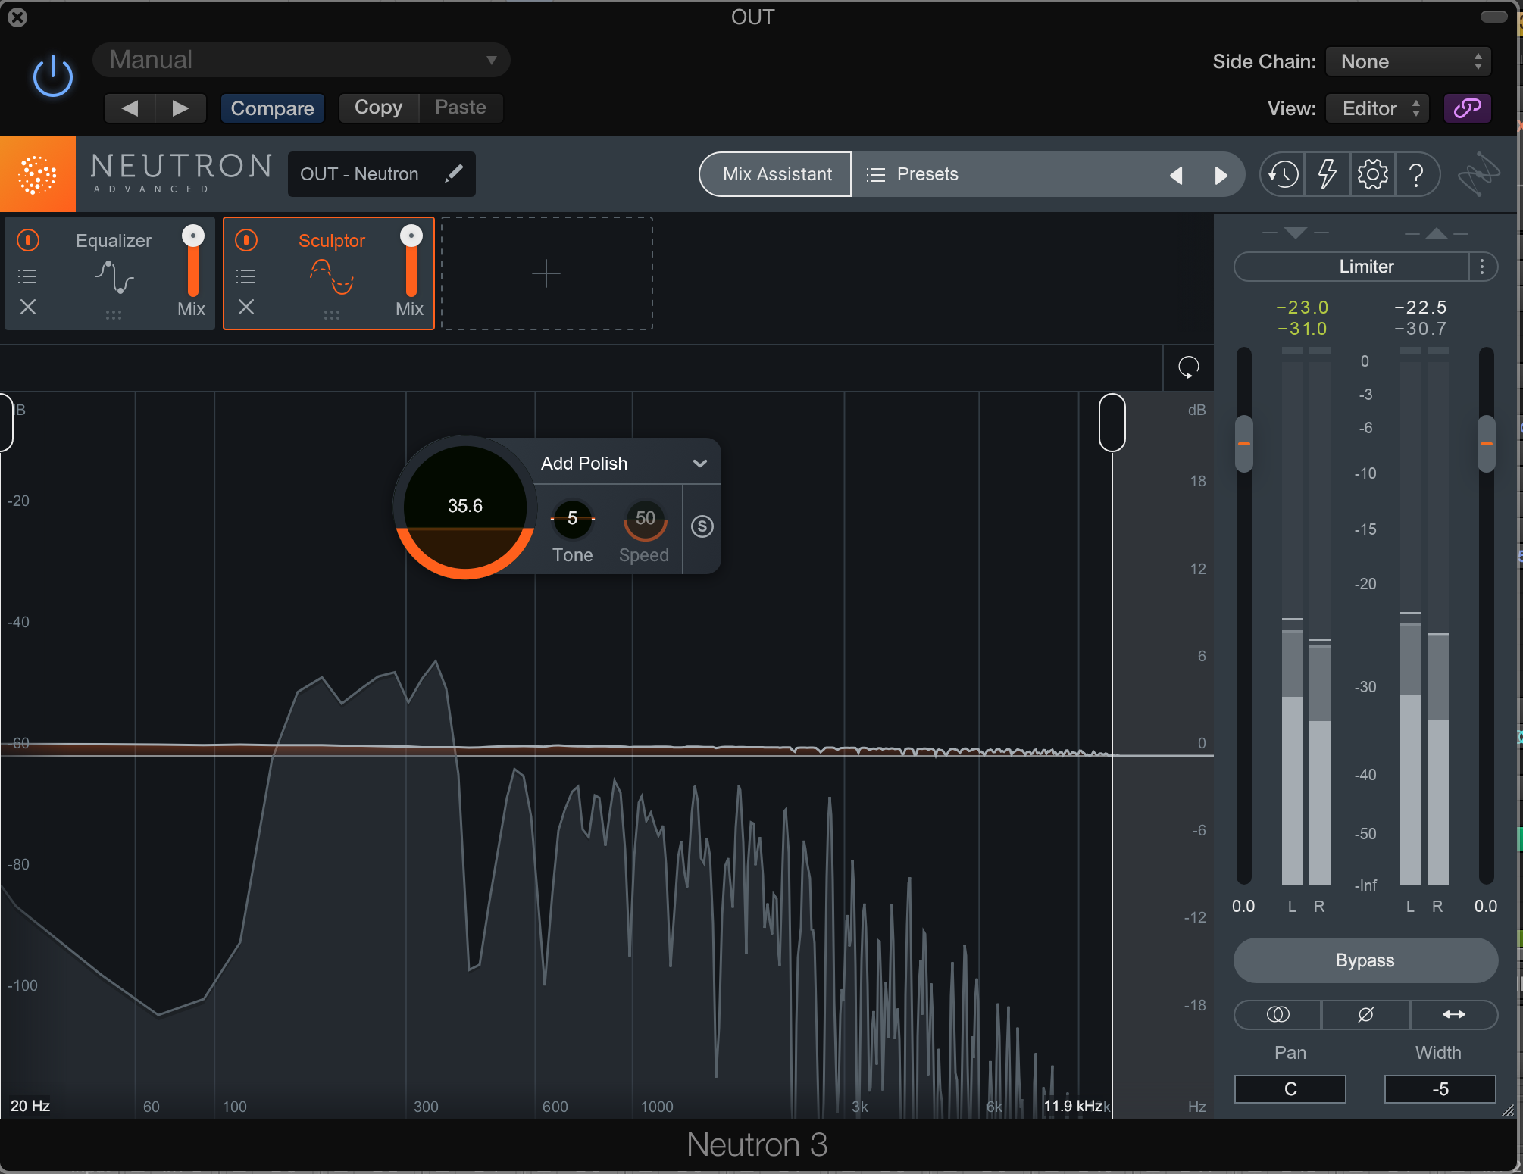Toggle the swap channels arrows icon

coord(1453,1014)
